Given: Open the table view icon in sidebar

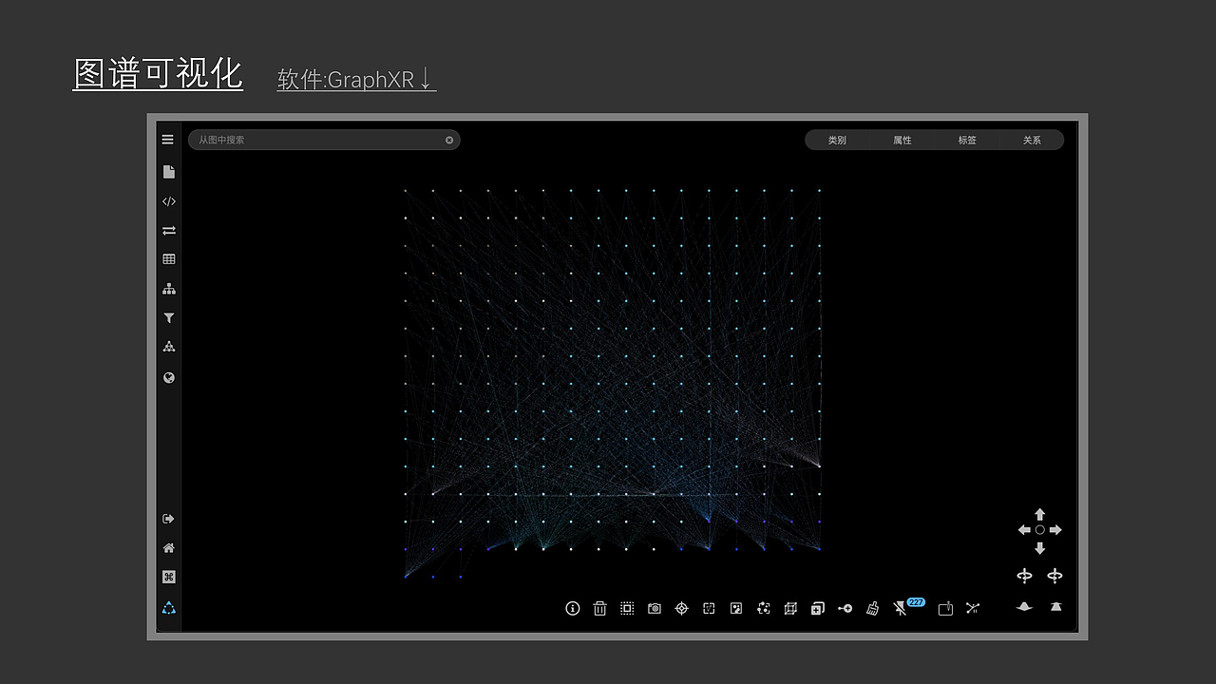Looking at the screenshot, I should coord(168,258).
